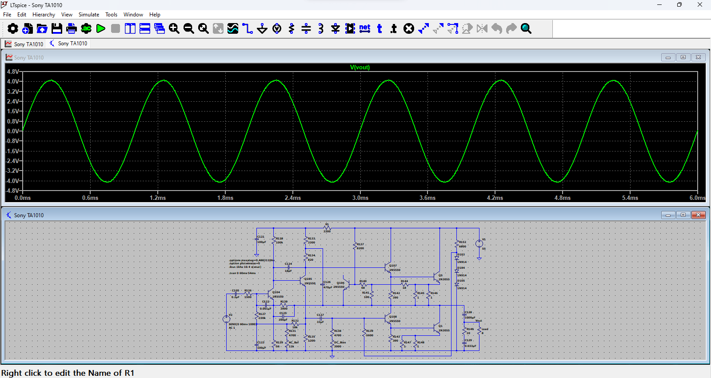The height and width of the screenshot is (378, 711).
Task: Open the Configure Analysis (.ac) icon
Action: coord(86,29)
